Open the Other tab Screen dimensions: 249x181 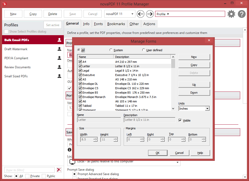(134, 24)
